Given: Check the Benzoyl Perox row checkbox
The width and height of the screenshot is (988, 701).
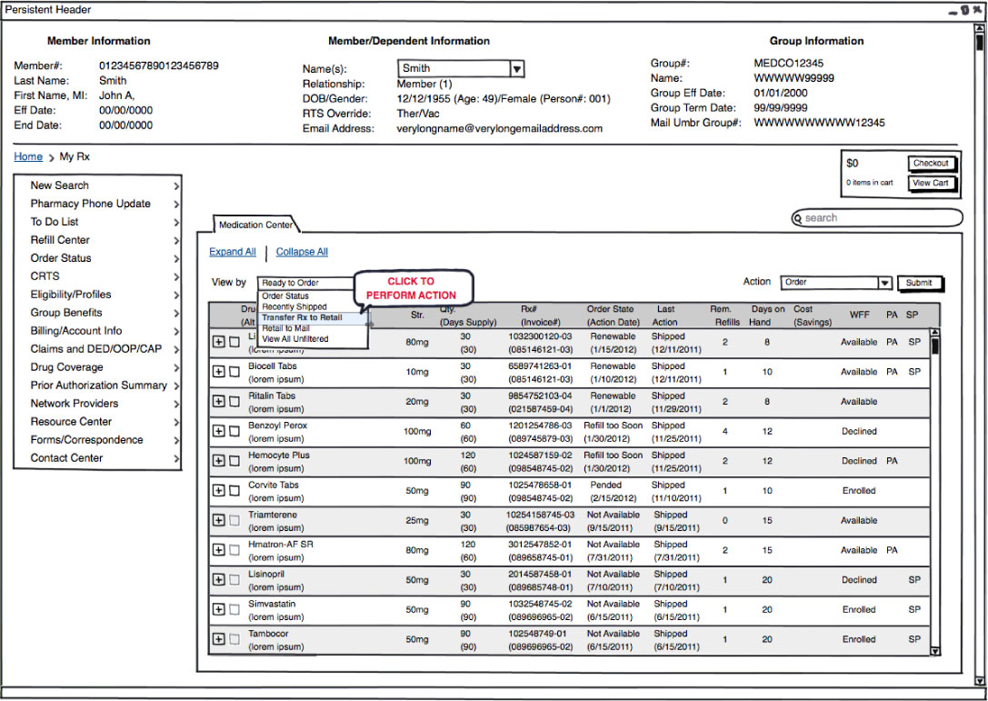Looking at the screenshot, I should 235,431.
